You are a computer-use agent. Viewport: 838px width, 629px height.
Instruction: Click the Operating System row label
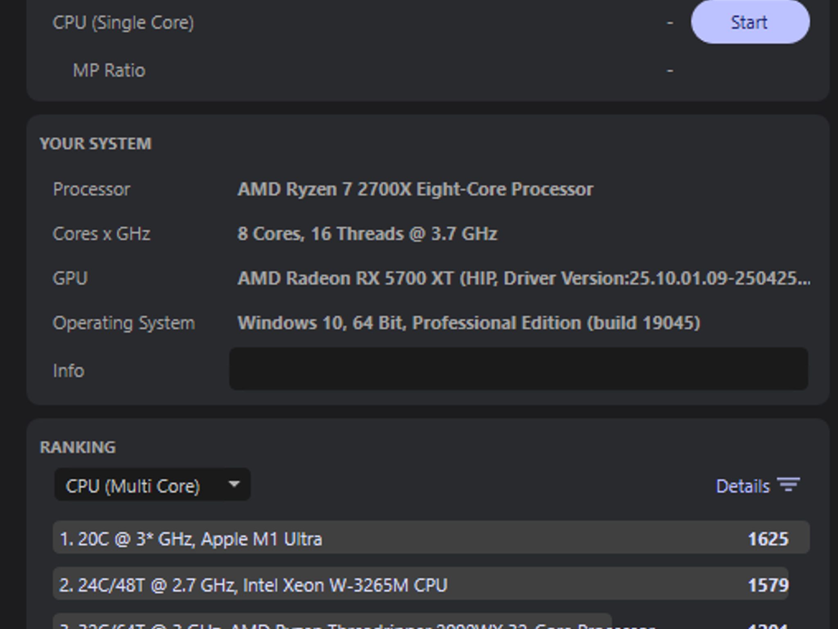click(x=124, y=323)
